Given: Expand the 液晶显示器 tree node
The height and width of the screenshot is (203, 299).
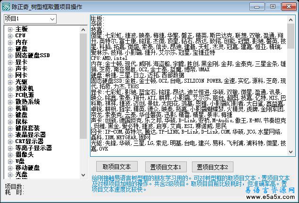Looking at the screenshot, I should coord(10,135).
